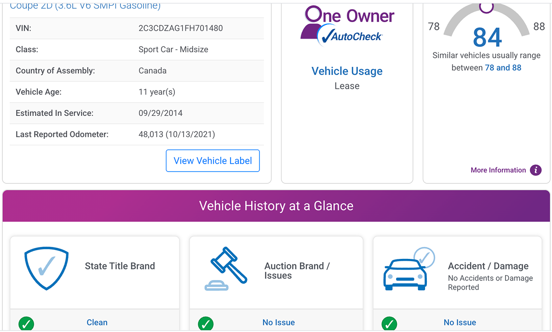
Task: Click the VIN: label
Action: coord(23,28)
